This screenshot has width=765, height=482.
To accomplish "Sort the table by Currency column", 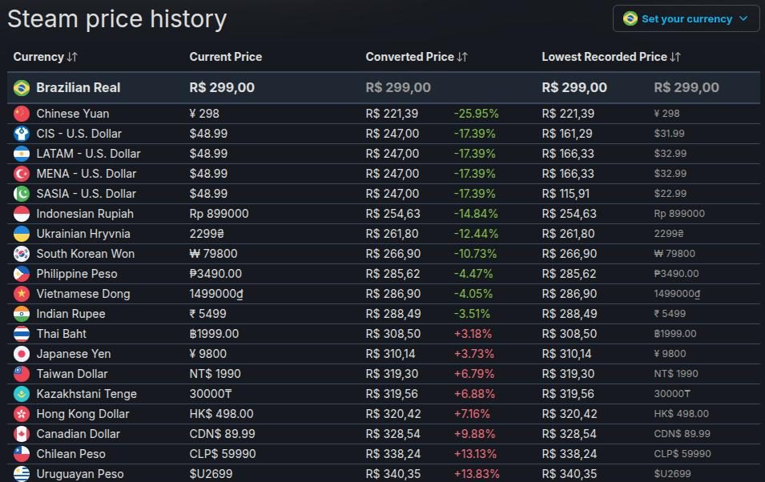I will point(46,57).
